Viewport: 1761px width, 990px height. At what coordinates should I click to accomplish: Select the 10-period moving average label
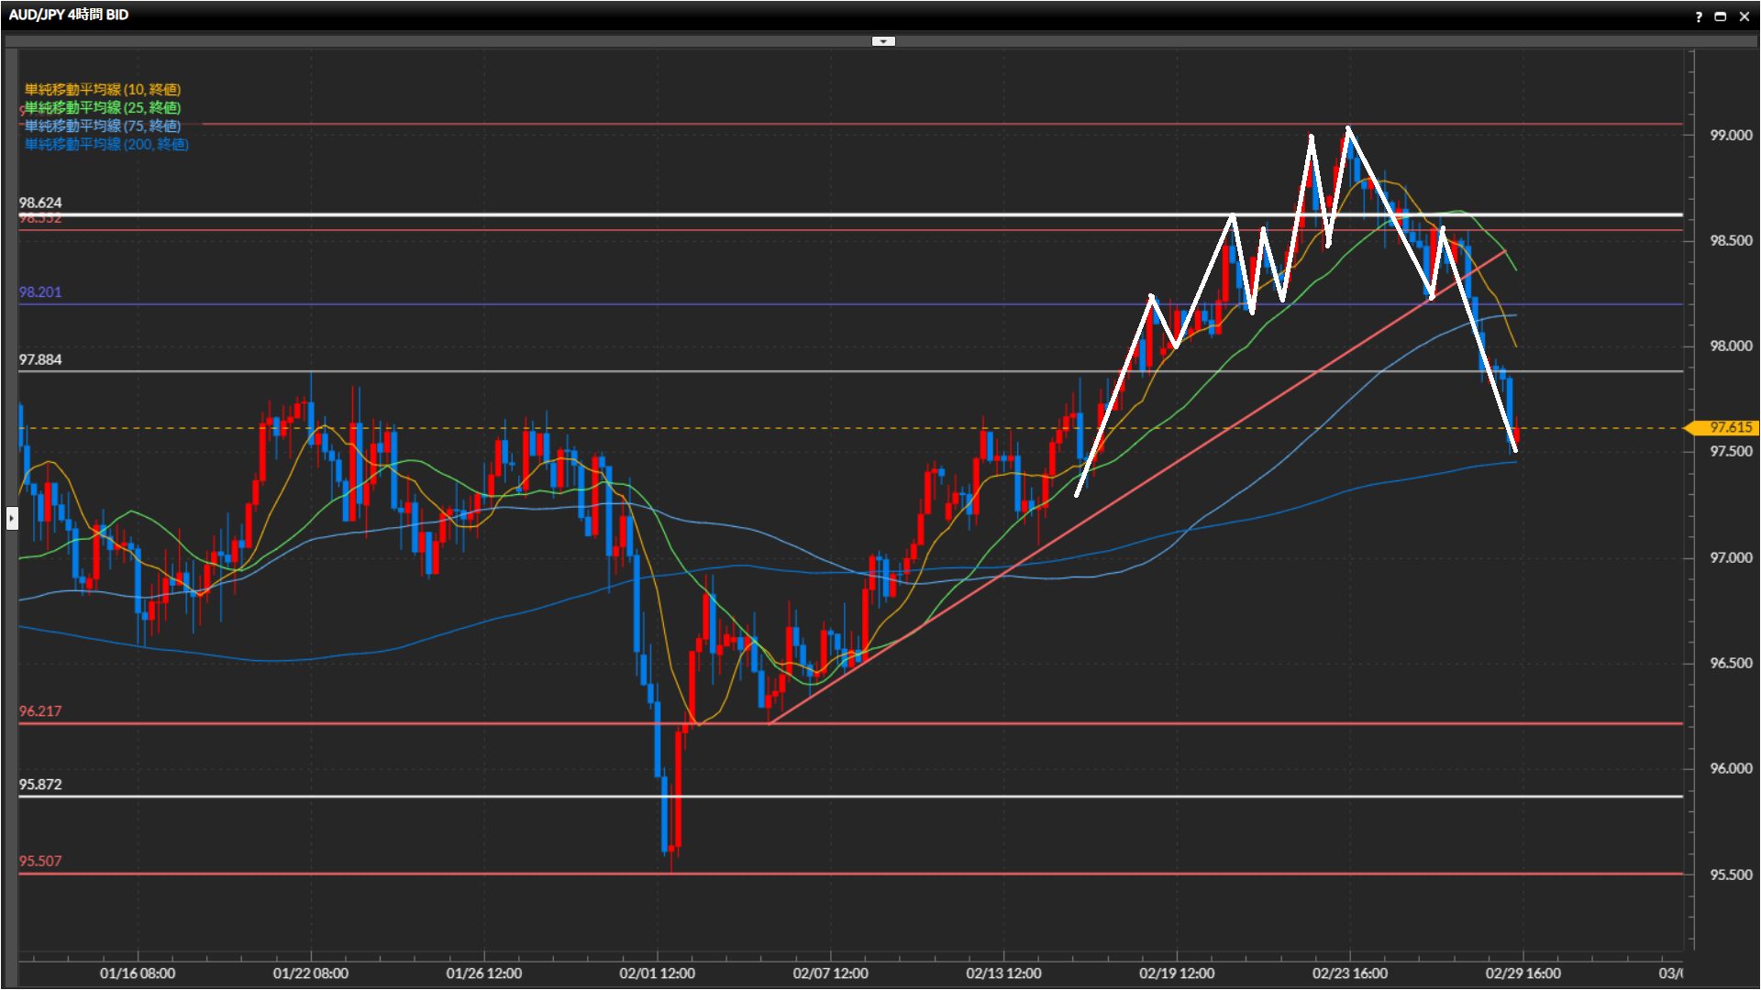pyautogui.click(x=102, y=90)
